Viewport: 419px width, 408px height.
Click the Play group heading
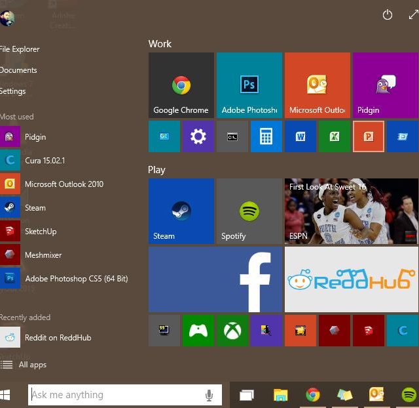coord(156,170)
